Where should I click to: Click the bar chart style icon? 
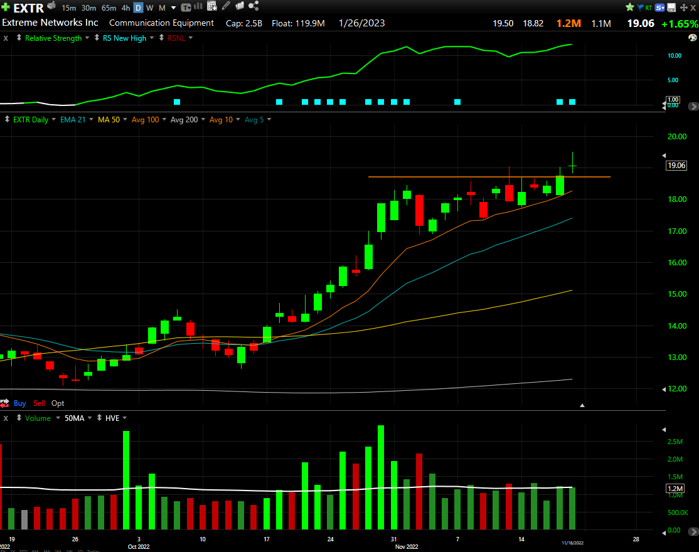point(198,6)
